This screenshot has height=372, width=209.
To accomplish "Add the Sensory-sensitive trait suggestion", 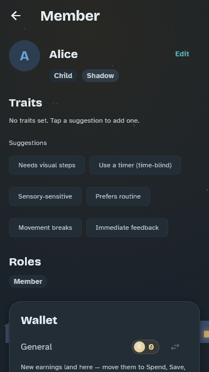I will click(x=45, y=196).
